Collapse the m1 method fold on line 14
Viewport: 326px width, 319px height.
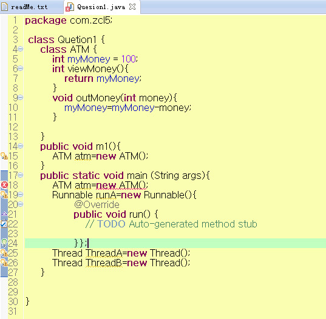click(21, 146)
